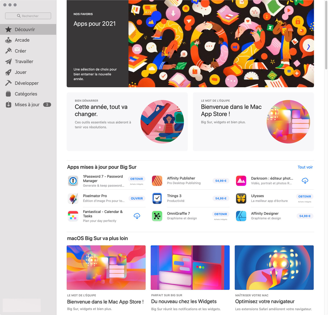Open the Affinity Designer app icon
Viewport: 328px width, 315px height.
(x=241, y=216)
